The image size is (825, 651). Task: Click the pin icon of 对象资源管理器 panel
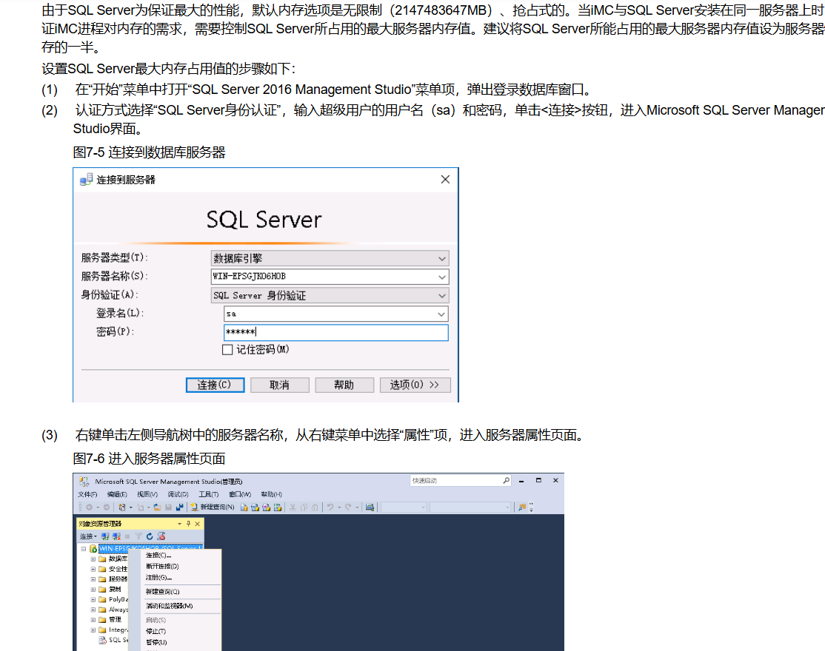[188, 524]
